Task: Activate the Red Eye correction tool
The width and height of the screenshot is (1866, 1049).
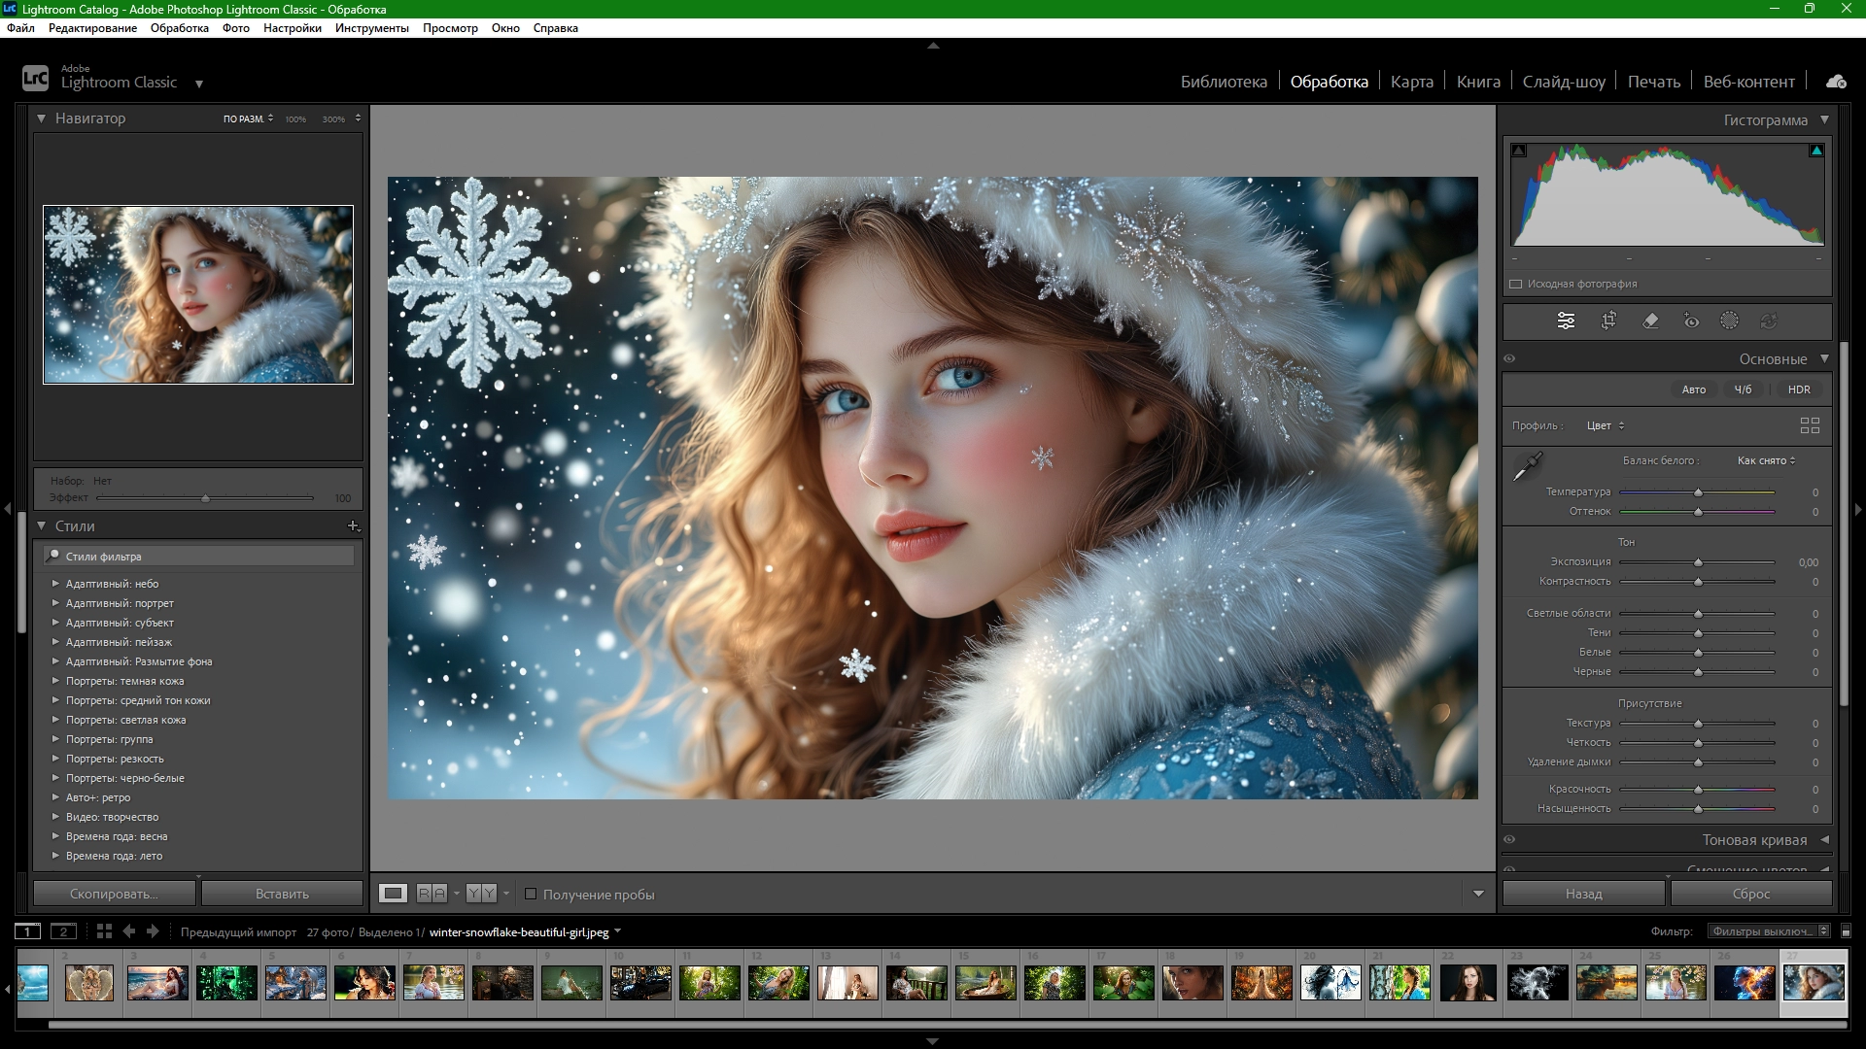Action: click(1691, 321)
